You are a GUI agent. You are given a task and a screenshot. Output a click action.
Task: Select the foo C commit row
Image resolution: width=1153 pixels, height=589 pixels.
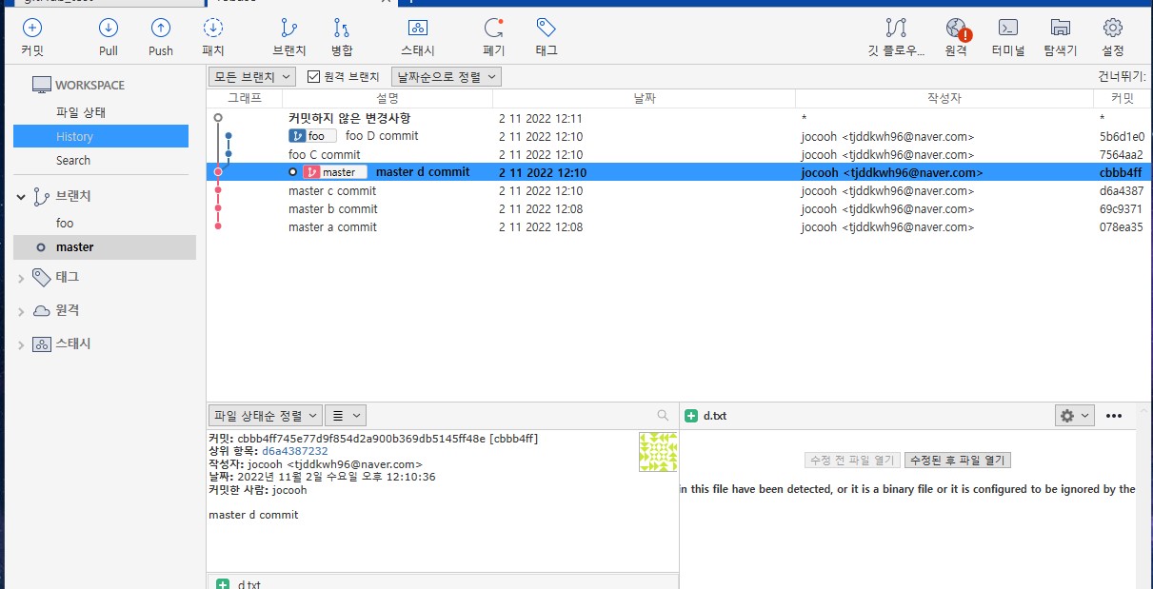tap(680, 154)
